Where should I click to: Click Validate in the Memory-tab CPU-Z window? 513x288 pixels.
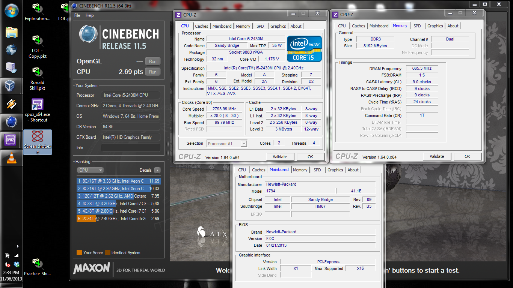437,156
